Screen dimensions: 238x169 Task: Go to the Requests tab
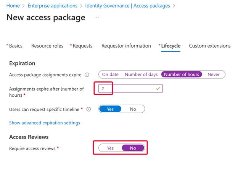pos(81,46)
